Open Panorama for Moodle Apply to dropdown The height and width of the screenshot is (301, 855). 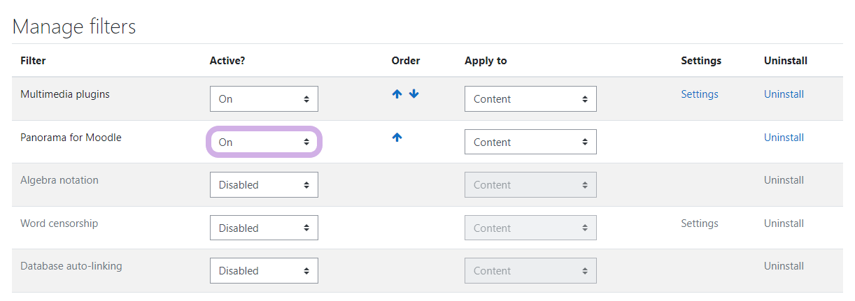click(530, 142)
